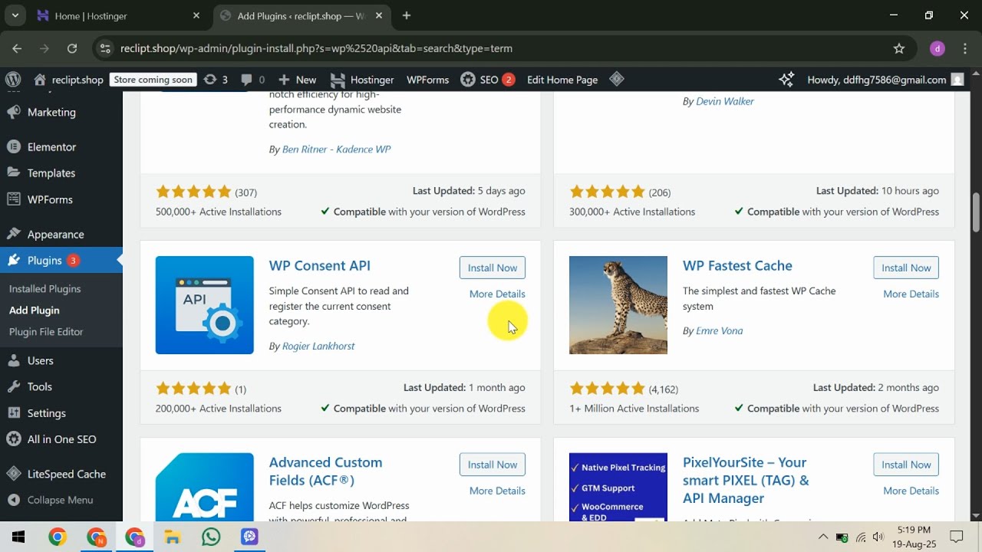Open the New content menu in admin bar

click(x=297, y=80)
